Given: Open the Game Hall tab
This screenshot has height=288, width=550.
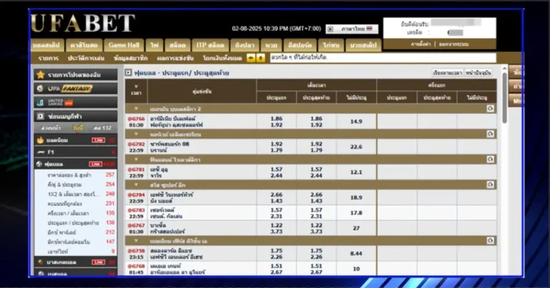Looking at the screenshot, I should click(x=123, y=44).
